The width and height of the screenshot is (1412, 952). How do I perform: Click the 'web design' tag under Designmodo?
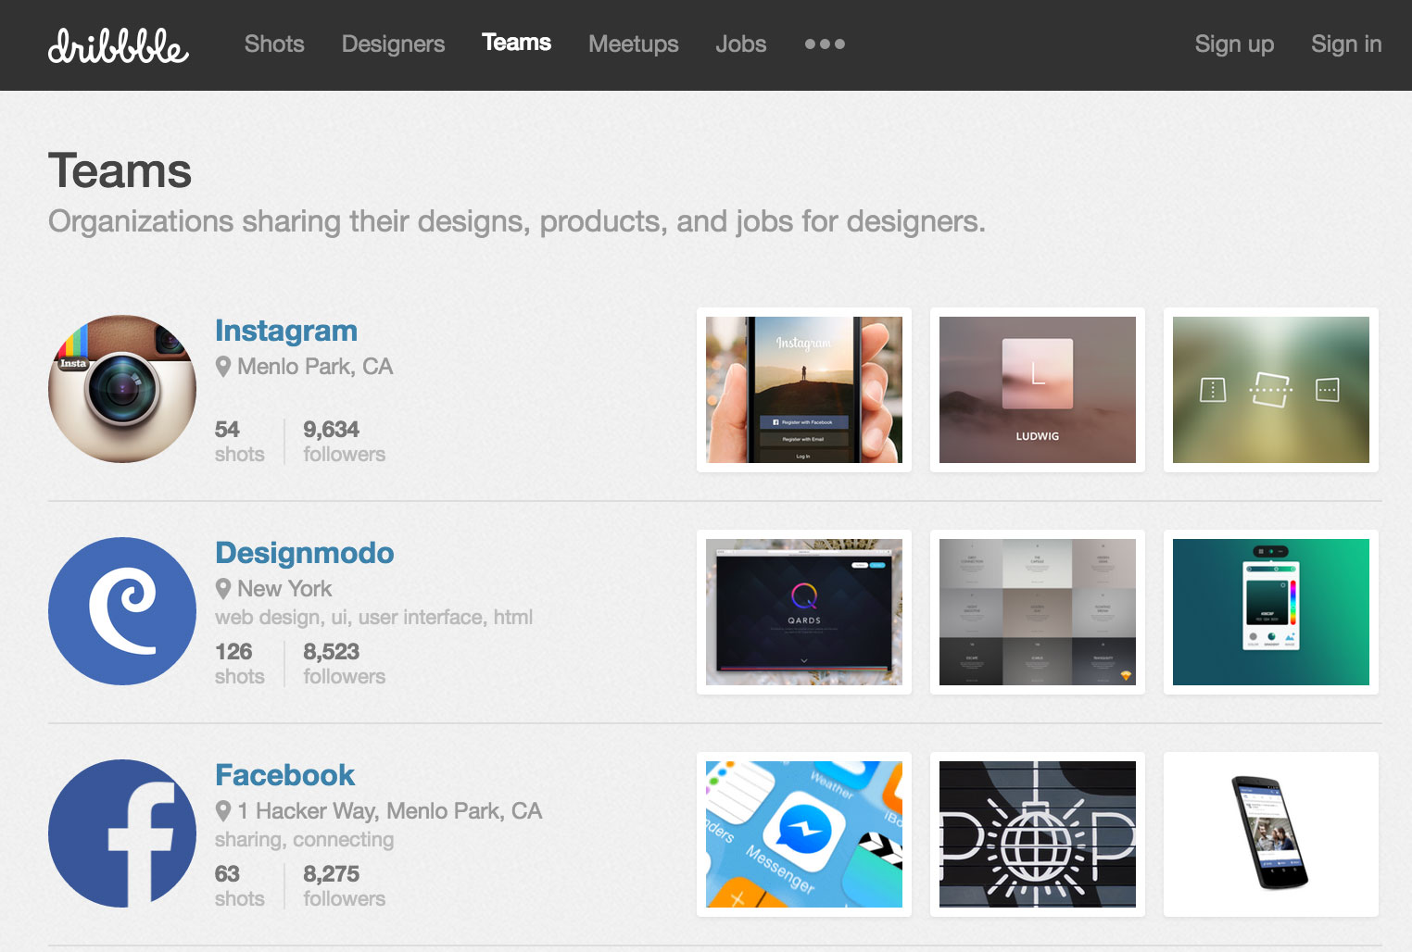pos(268,618)
